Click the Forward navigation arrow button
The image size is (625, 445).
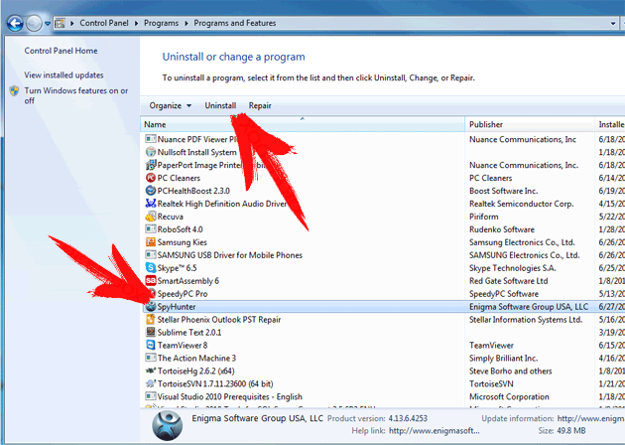pos(34,24)
